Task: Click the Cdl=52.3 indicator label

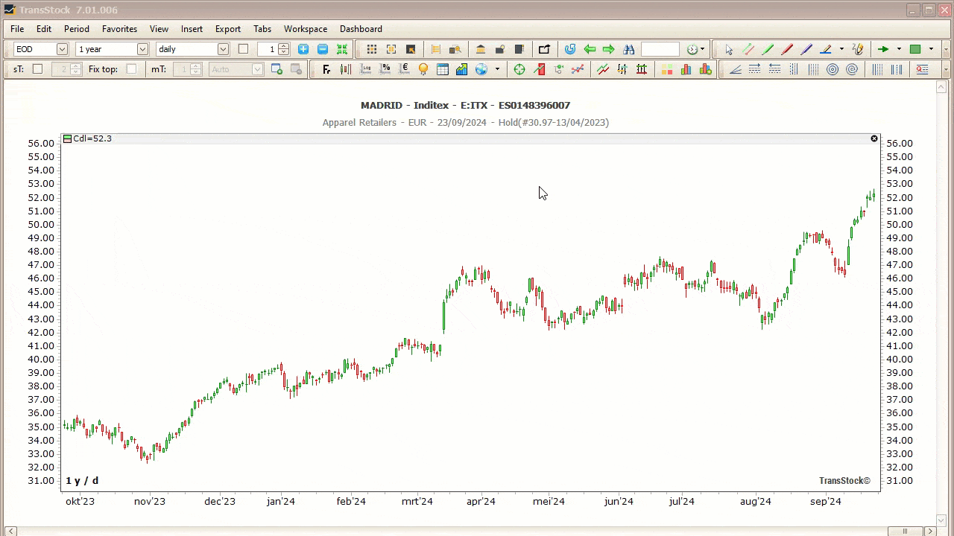Action: pyautogui.click(x=92, y=138)
